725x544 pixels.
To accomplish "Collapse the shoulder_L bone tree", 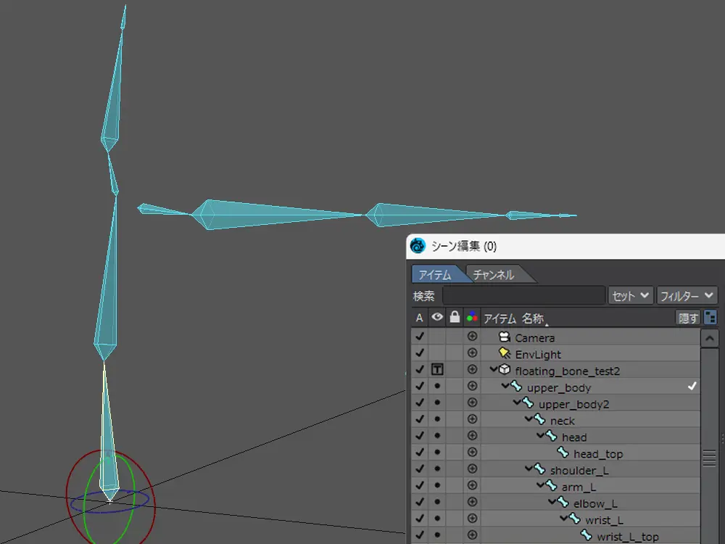I will (529, 469).
